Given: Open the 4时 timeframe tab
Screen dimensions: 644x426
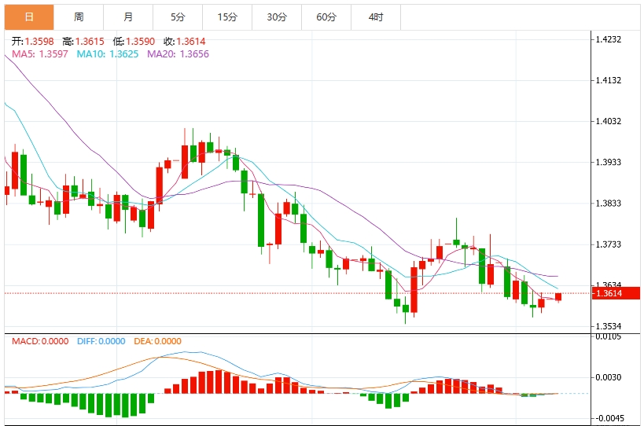Looking at the screenshot, I should (376, 17).
